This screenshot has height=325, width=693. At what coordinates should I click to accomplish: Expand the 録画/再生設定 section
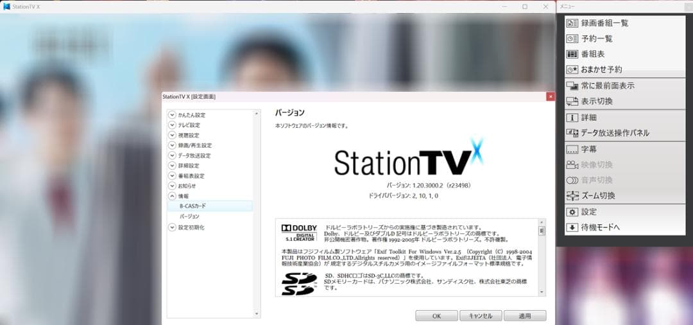coord(172,146)
